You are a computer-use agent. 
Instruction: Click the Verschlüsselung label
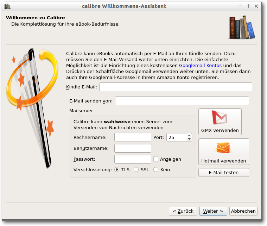93,170
